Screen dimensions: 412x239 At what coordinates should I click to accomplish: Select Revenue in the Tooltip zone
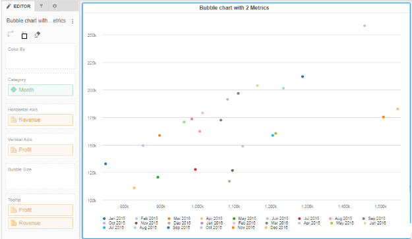[40, 223]
